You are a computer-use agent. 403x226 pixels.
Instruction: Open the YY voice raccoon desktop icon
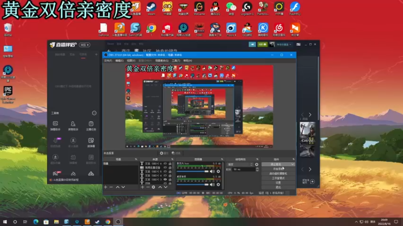(167, 8)
